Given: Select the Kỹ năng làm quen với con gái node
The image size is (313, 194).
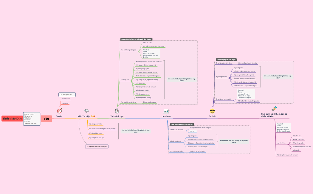Looking at the screenshot, I should 287,155.
